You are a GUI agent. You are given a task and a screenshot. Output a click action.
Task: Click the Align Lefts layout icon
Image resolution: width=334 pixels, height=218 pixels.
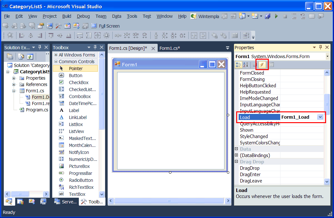pyautogui.click(x=22, y=36)
